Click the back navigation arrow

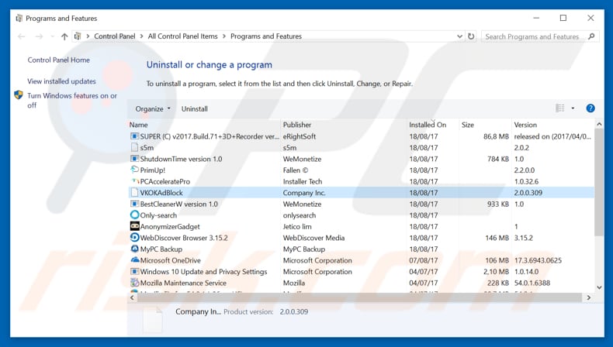point(22,36)
